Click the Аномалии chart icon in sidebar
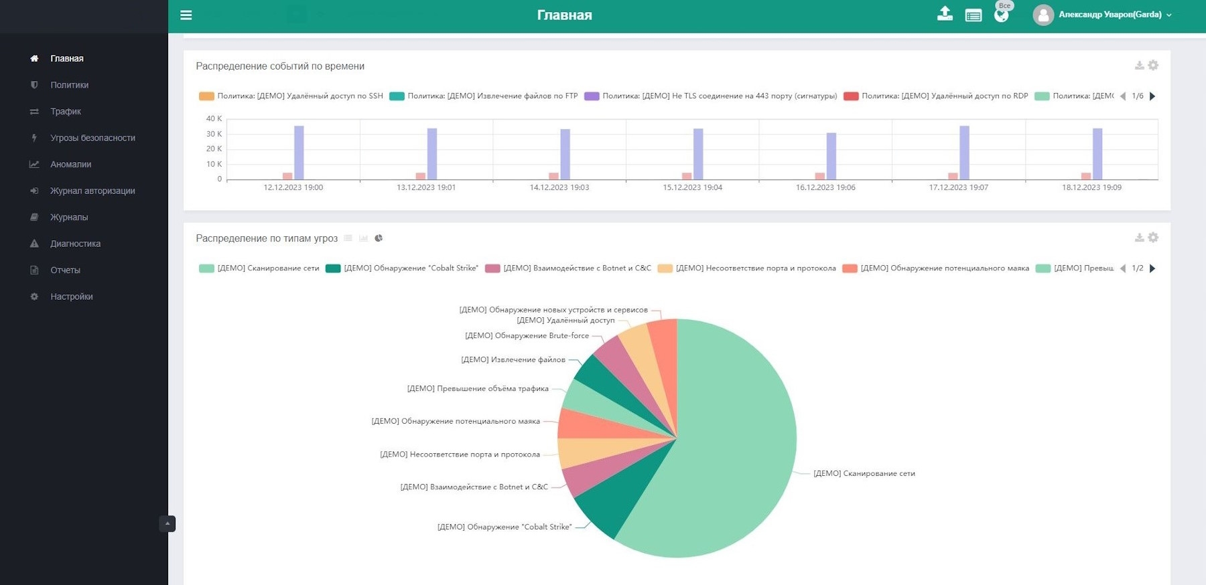This screenshot has width=1206, height=585. (34, 164)
